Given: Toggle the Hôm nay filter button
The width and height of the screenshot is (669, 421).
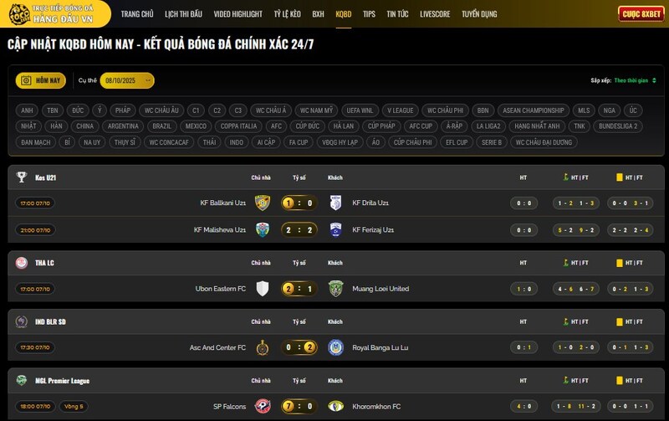Looking at the screenshot, I should (x=41, y=80).
